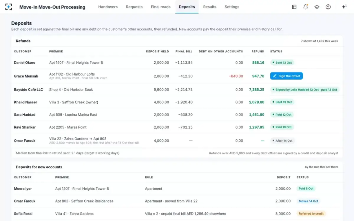Open the notifications bell
354x221 pixels.
(x=306, y=7)
